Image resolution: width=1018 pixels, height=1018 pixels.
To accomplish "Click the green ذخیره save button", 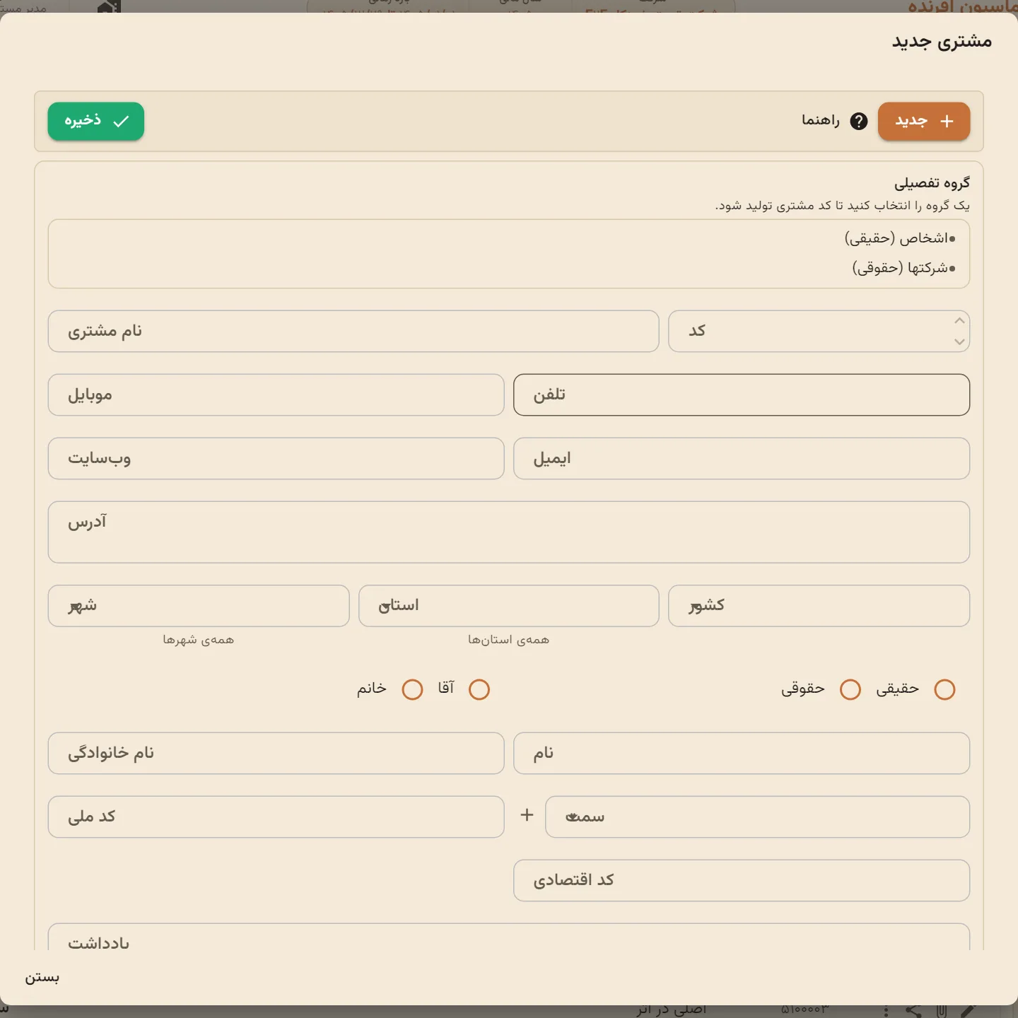I will 96,122.
